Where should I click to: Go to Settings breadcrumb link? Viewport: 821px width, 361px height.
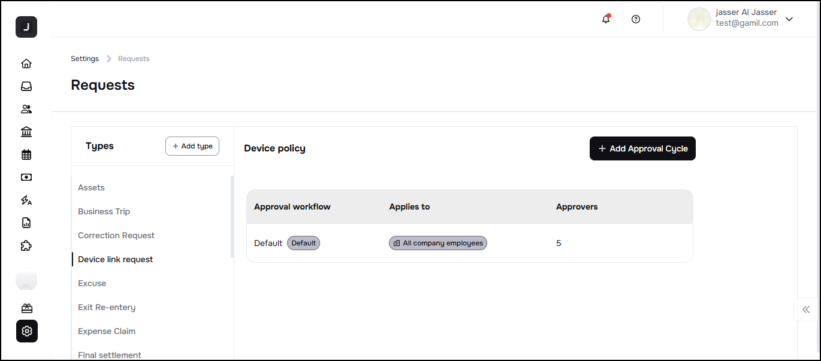point(84,59)
